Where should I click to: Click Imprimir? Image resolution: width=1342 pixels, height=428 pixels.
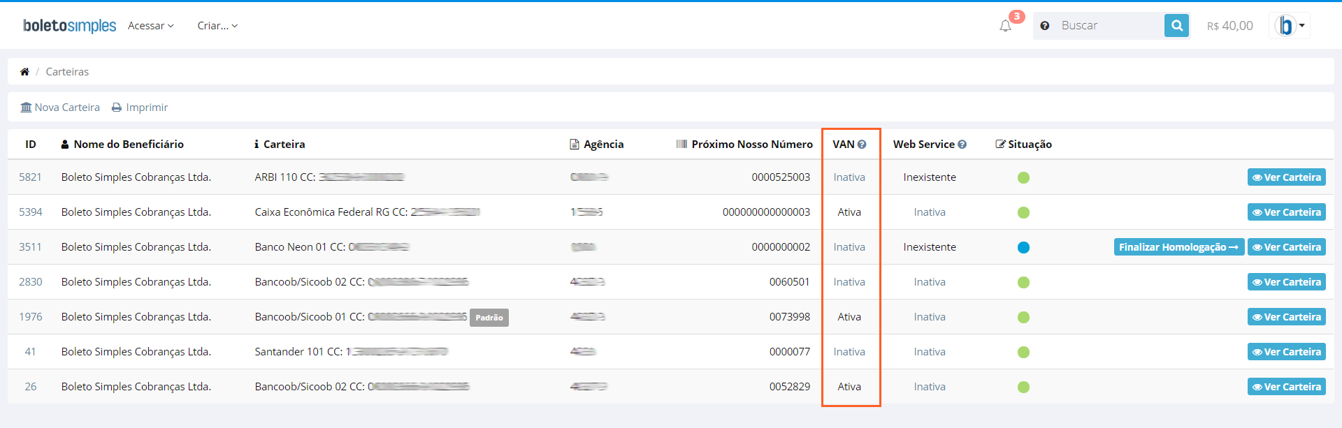pos(140,108)
